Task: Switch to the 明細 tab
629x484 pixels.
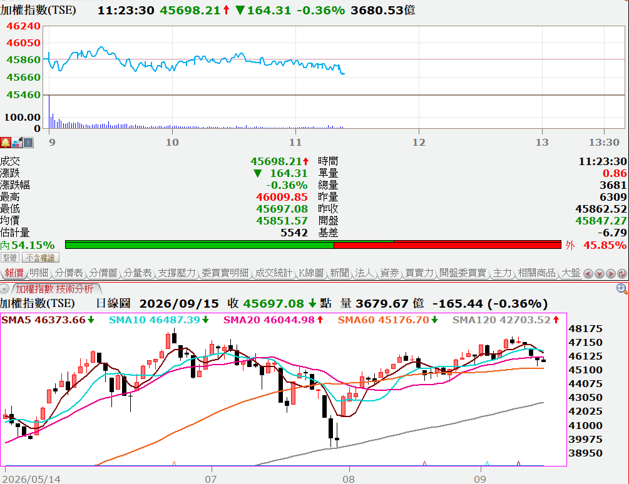Action: [39, 273]
